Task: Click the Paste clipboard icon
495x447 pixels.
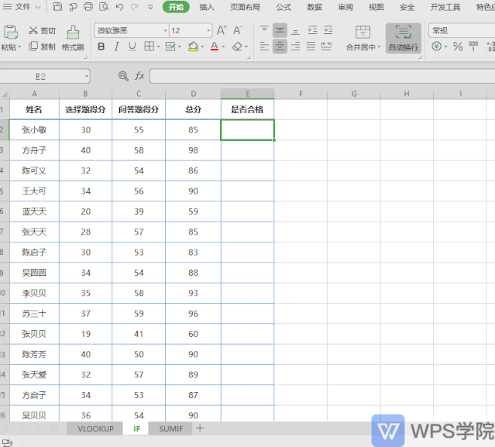Action: pyautogui.click(x=10, y=33)
